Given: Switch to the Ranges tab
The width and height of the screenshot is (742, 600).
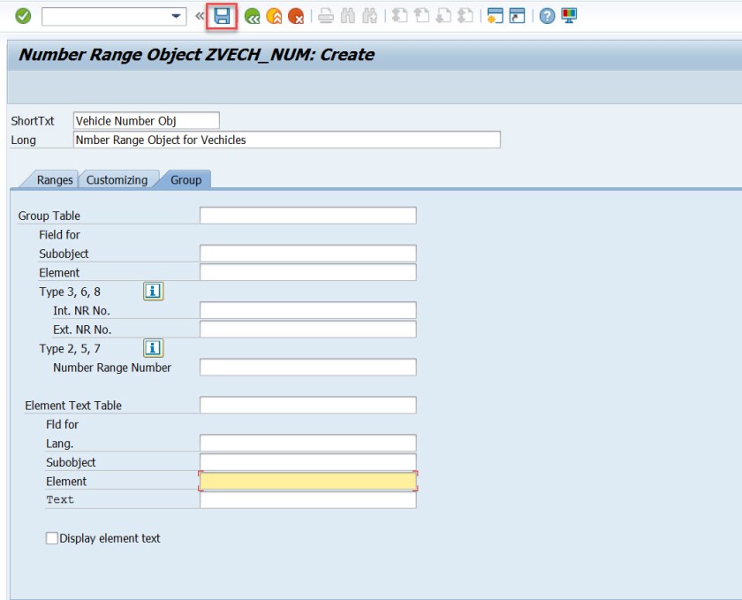Looking at the screenshot, I should coord(55,180).
